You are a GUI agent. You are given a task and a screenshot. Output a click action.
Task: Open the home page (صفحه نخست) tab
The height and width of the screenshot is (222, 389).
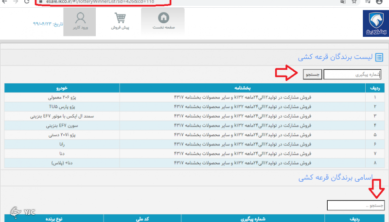[x=163, y=22]
